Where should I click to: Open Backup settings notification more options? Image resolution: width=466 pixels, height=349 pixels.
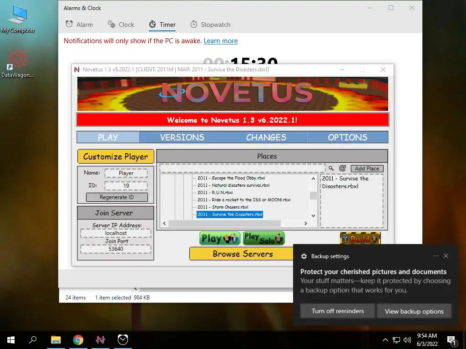point(436,256)
